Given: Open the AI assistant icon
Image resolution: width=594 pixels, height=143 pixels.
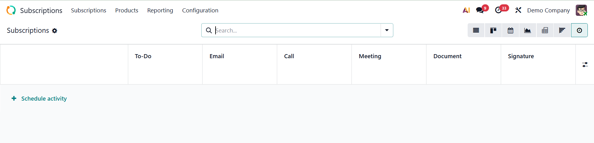Looking at the screenshot, I should tap(466, 10).
